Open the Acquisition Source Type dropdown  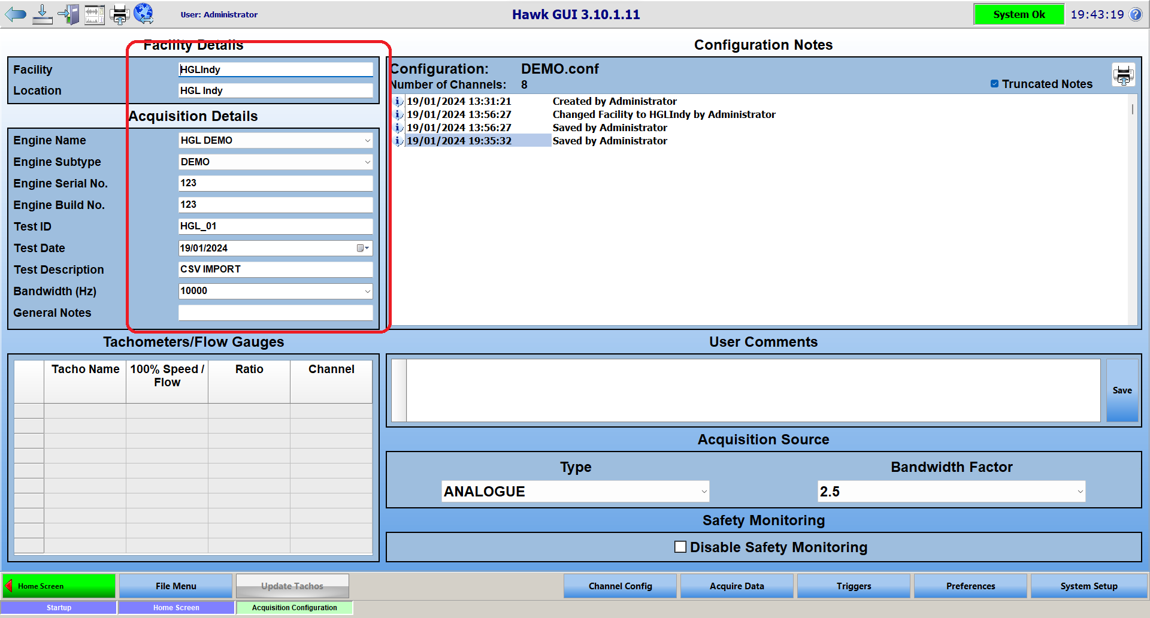[704, 492]
